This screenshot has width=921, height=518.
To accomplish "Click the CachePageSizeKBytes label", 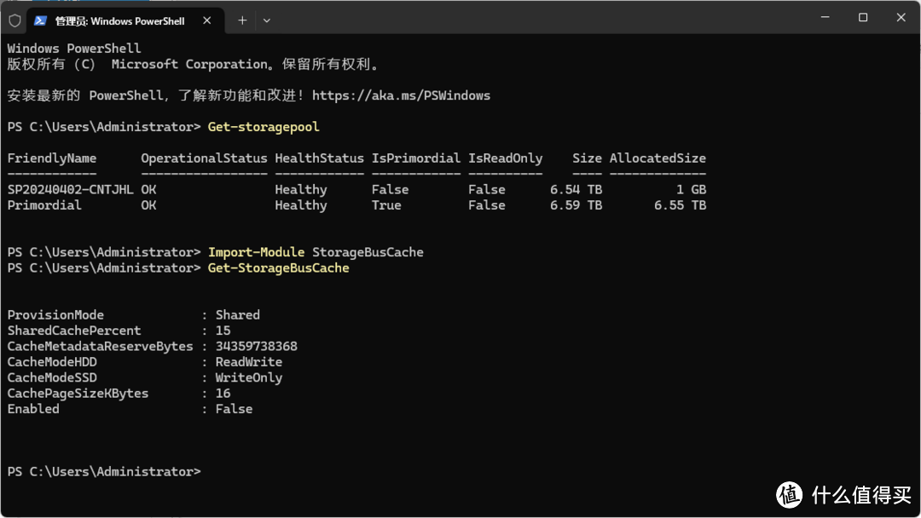I will (78, 394).
